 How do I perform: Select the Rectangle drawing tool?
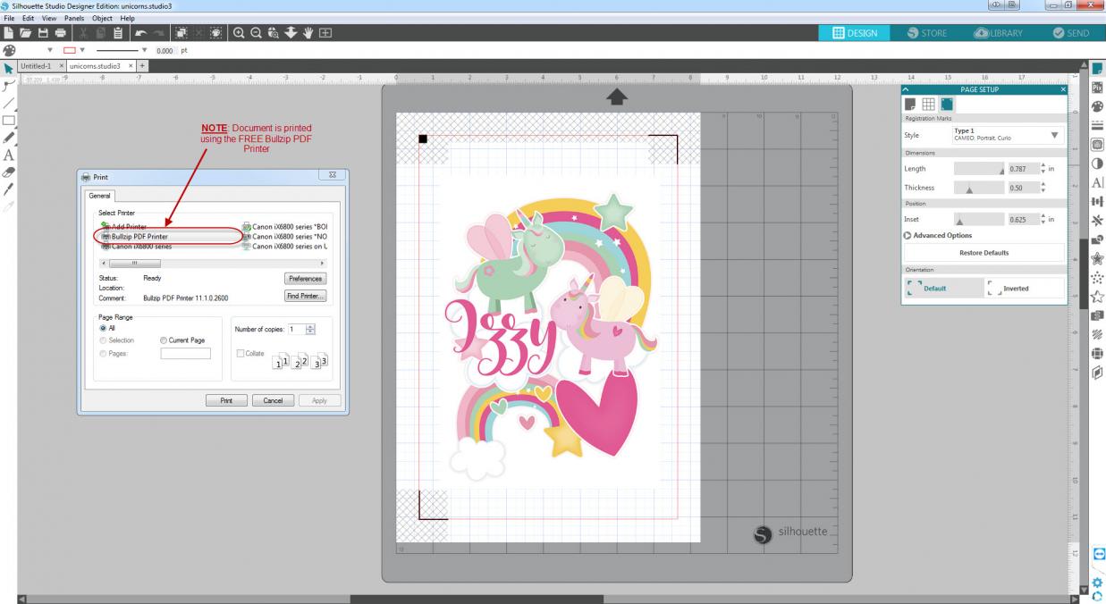click(9, 120)
